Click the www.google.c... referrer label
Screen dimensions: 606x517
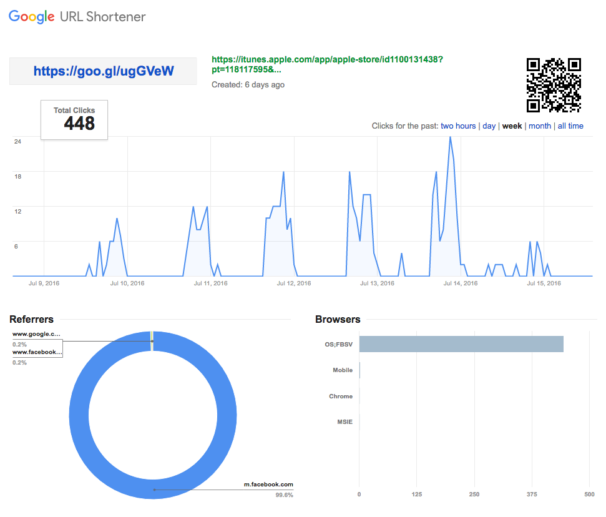tap(36, 334)
